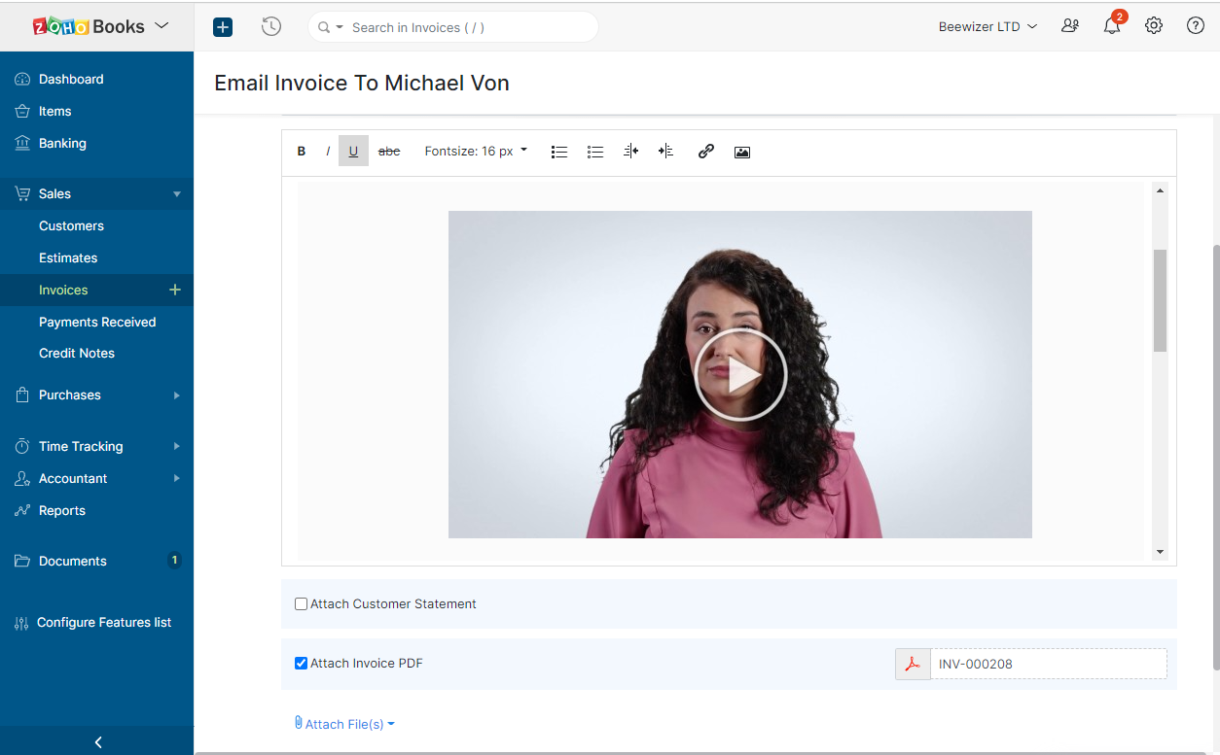Toggle underline formatting button

(x=353, y=152)
